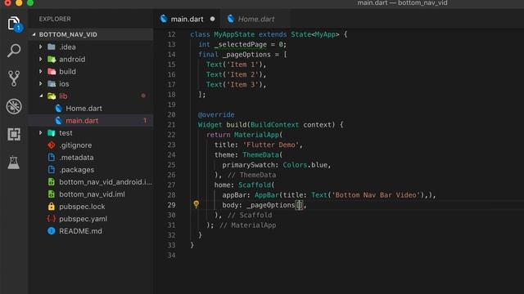Click the Dart icon on the main.dart tab
This screenshot has height=294, width=524.
164,19
